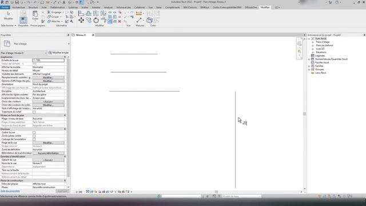Toggle the Zone cadrée visible checkbox
This screenshot has height=206, width=366.
34,136
